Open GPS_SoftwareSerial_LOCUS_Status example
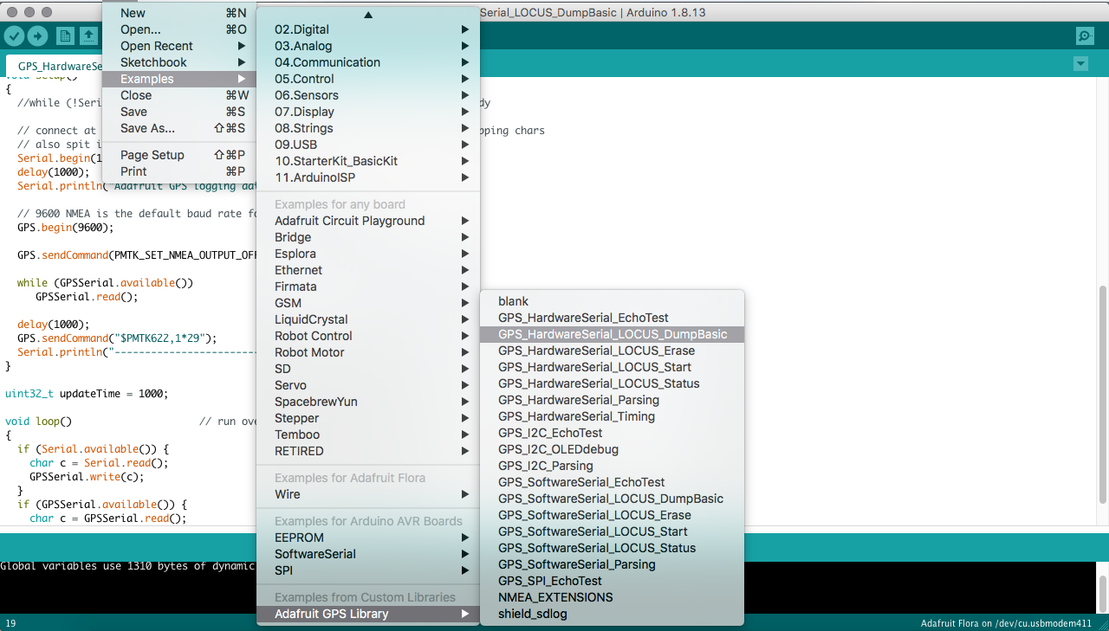The image size is (1109, 631). [x=612, y=548]
